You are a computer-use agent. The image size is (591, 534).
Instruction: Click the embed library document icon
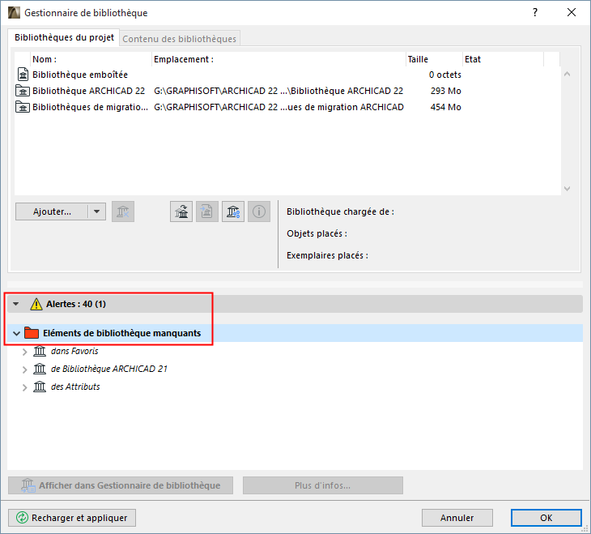coord(207,211)
